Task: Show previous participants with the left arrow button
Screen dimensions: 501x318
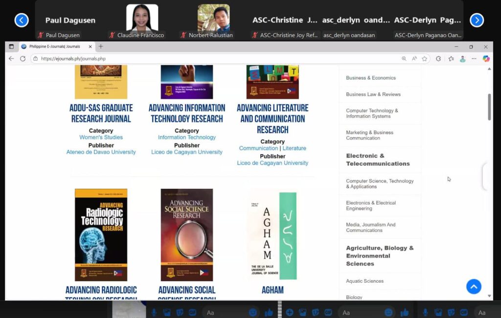Action: (x=22, y=20)
